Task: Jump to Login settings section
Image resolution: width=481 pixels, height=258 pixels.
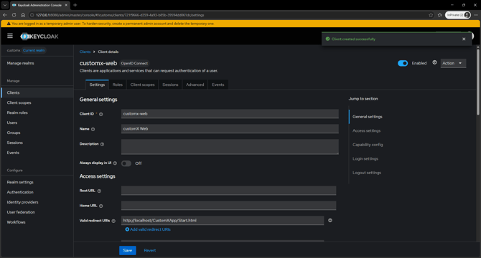Action: pyautogui.click(x=365, y=159)
